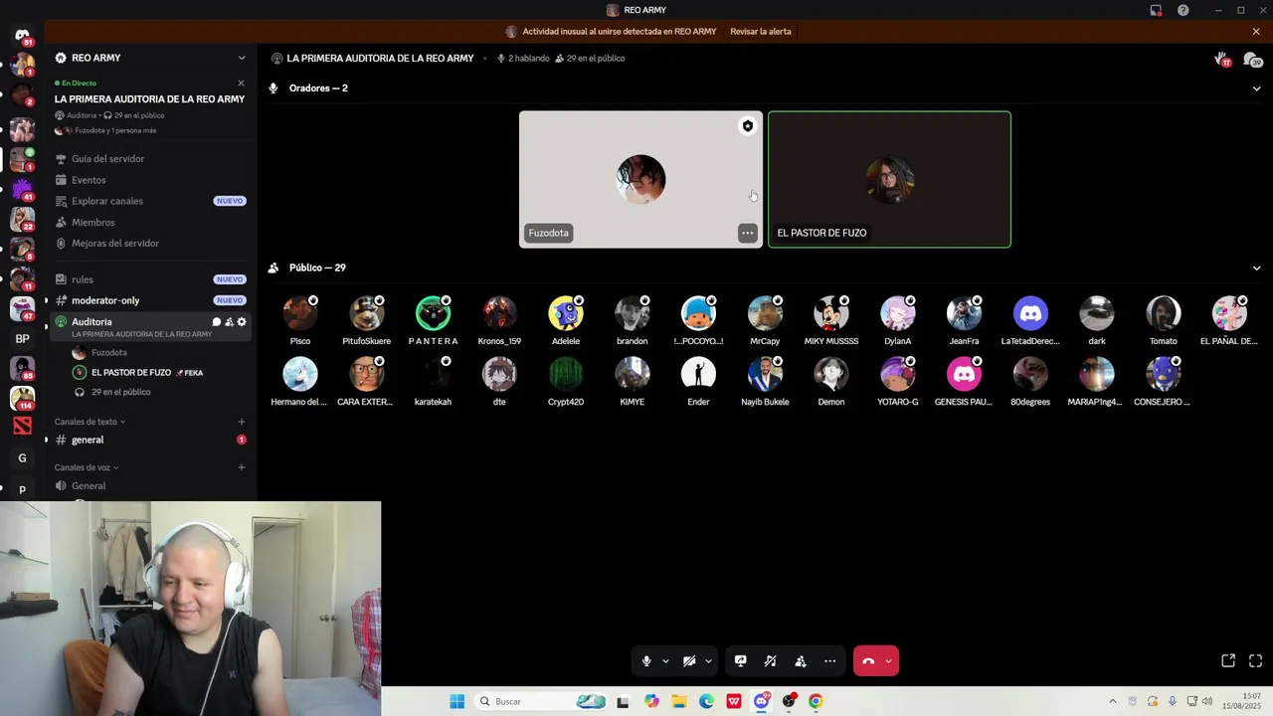Collapse Canales de texto category
Screen dimensions: 1273x716
90,422
